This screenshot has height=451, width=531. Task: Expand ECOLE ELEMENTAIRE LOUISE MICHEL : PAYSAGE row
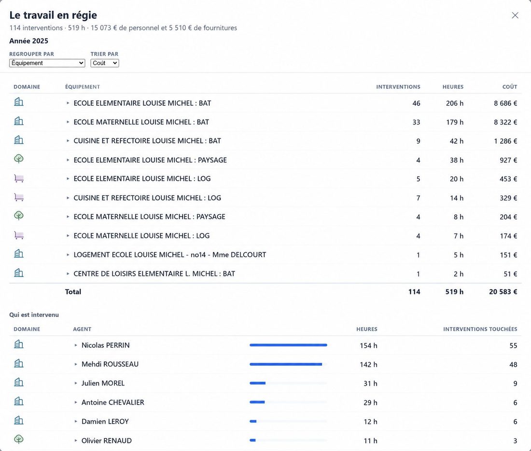point(68,160)
